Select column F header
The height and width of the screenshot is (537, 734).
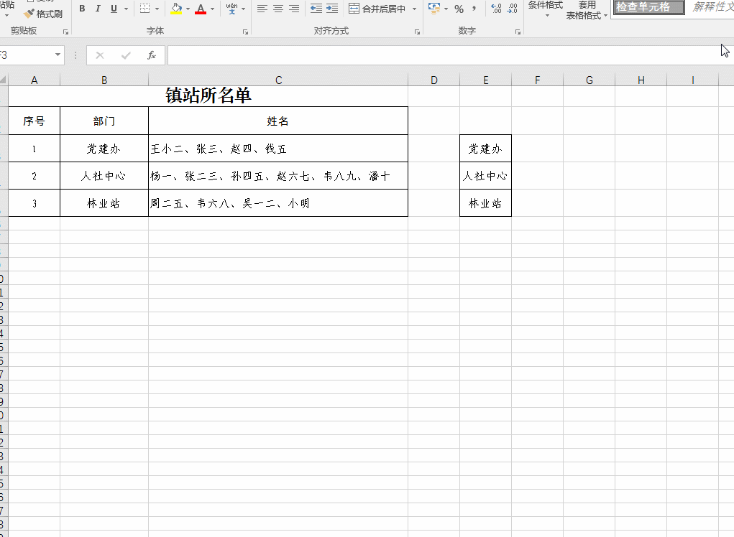tap(538, 80)
